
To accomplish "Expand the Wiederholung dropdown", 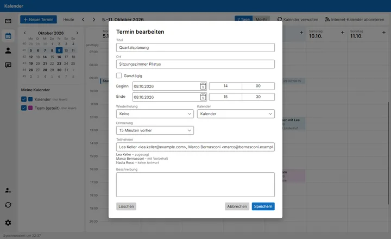I will (155, 114).
